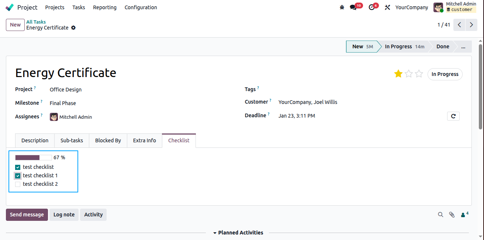Uncheck the 'test checklist' item
Image resolution: width=484 pixels, height=240 pixels.
[x=18, y=167]
